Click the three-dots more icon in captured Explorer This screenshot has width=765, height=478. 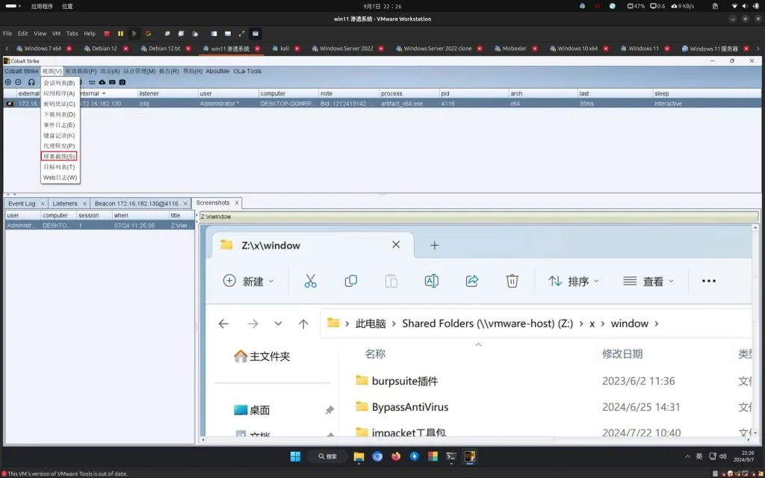click(708, 281)
